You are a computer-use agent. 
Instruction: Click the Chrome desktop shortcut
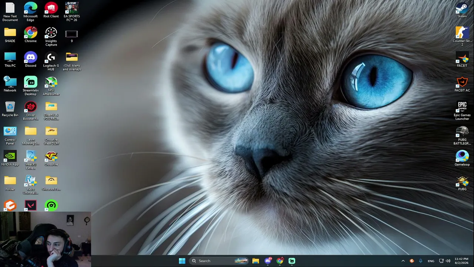tap(30, 35)
